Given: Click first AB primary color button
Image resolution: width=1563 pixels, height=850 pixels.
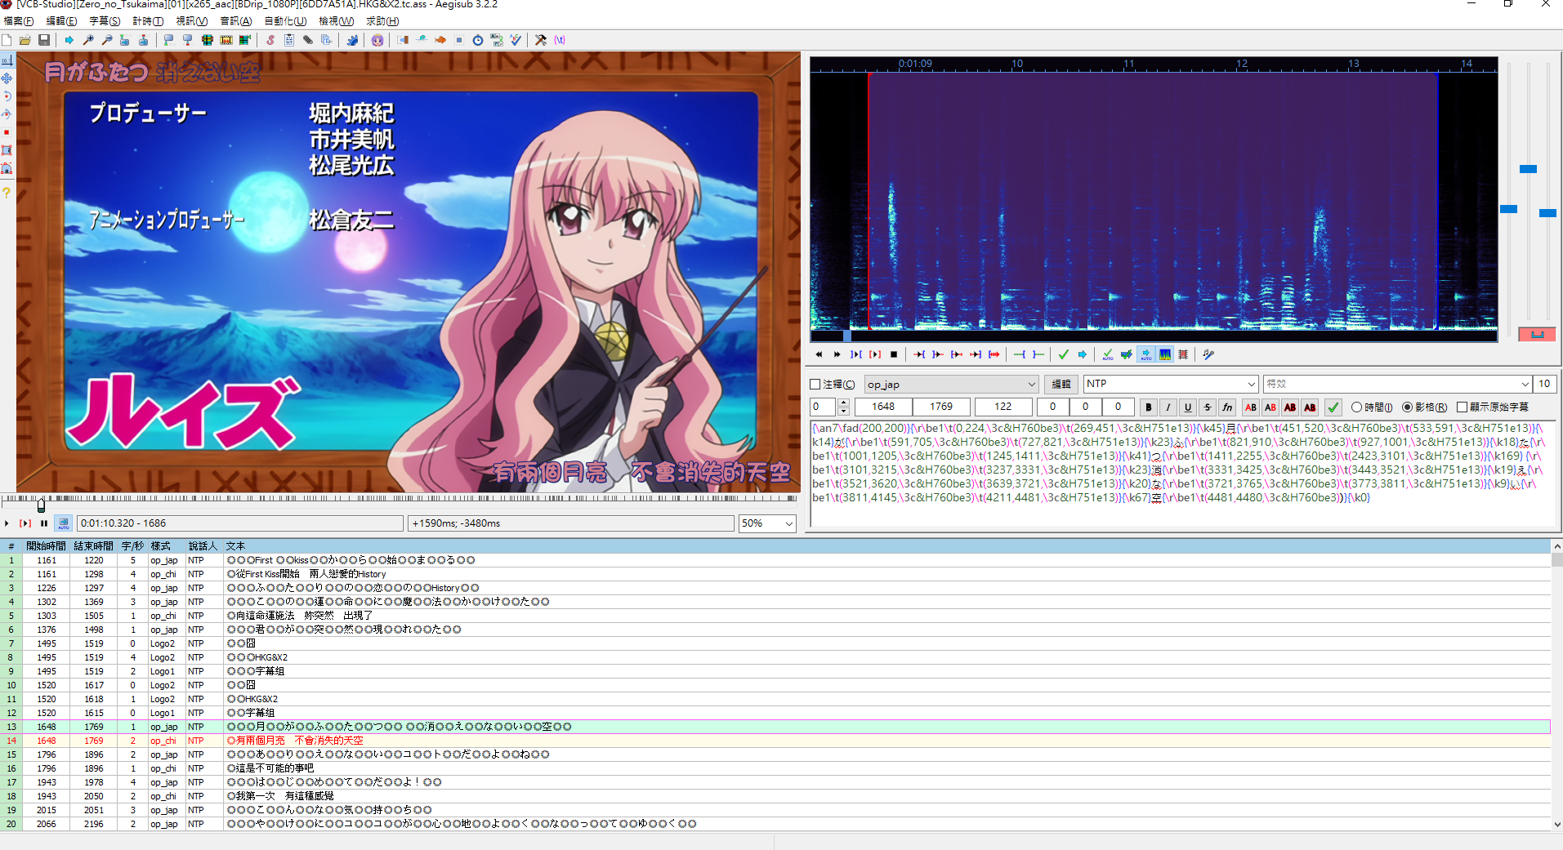Looking at the screenshot, I should (x=1251, y=407).
